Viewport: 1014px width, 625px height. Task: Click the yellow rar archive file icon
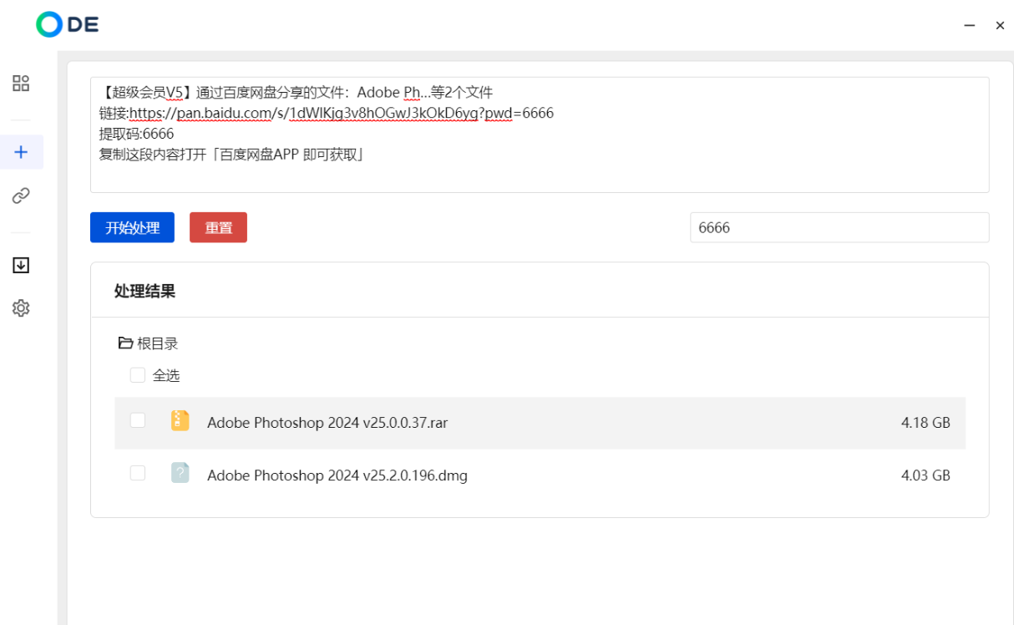tap(180, 420)
